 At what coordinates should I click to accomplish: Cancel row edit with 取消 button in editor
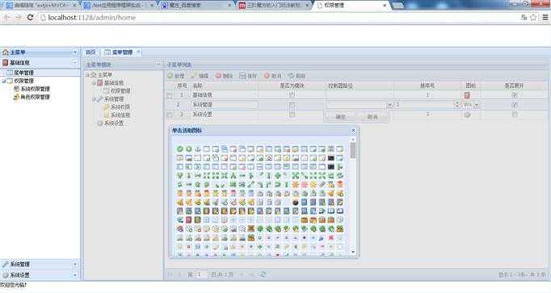point(372,116)
